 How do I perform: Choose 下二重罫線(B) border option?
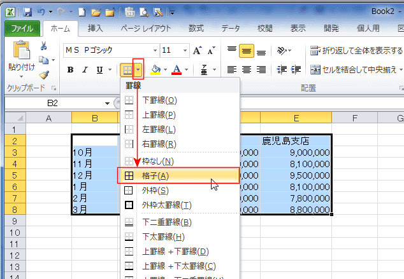180,222
